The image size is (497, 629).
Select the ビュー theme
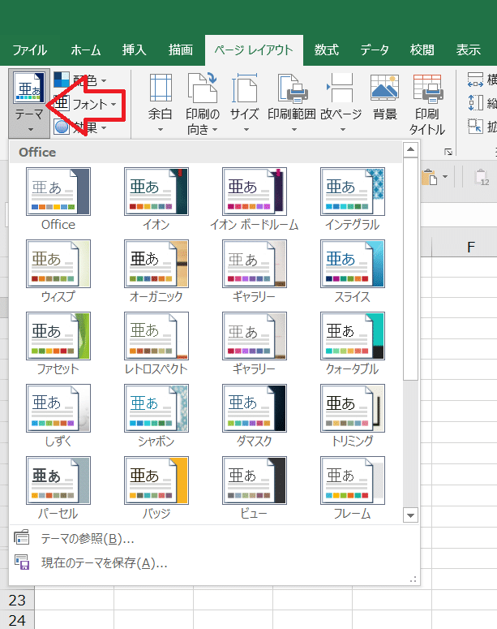255,489
